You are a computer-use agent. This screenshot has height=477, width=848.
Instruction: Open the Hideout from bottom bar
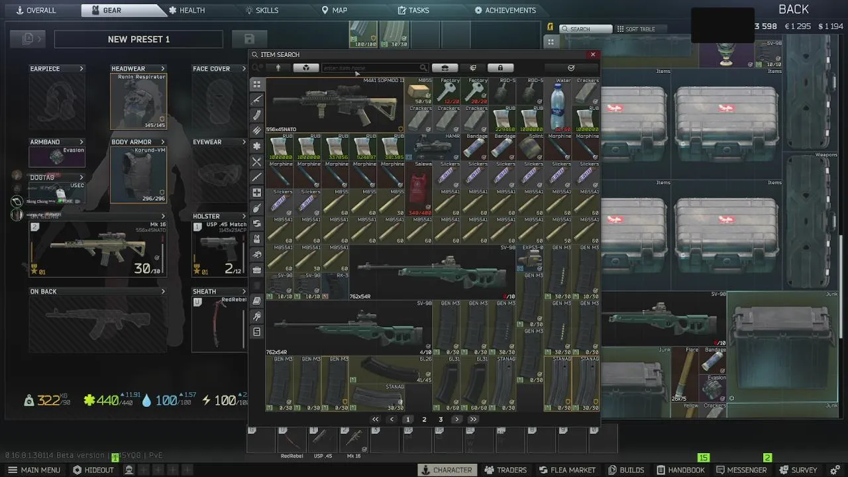(93, 470)
